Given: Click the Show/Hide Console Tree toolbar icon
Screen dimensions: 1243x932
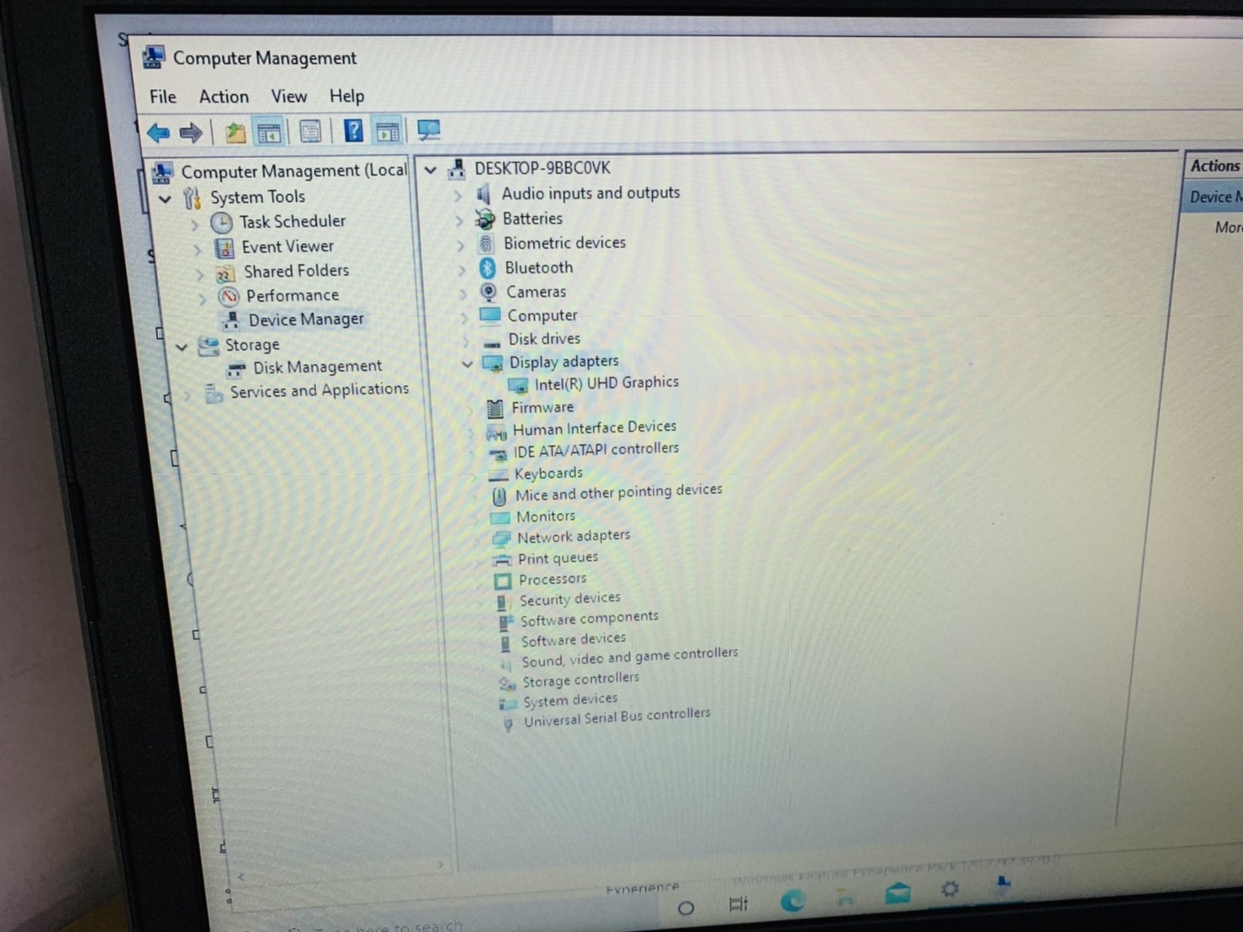Looking at the screenshot, I should [269, 132].
